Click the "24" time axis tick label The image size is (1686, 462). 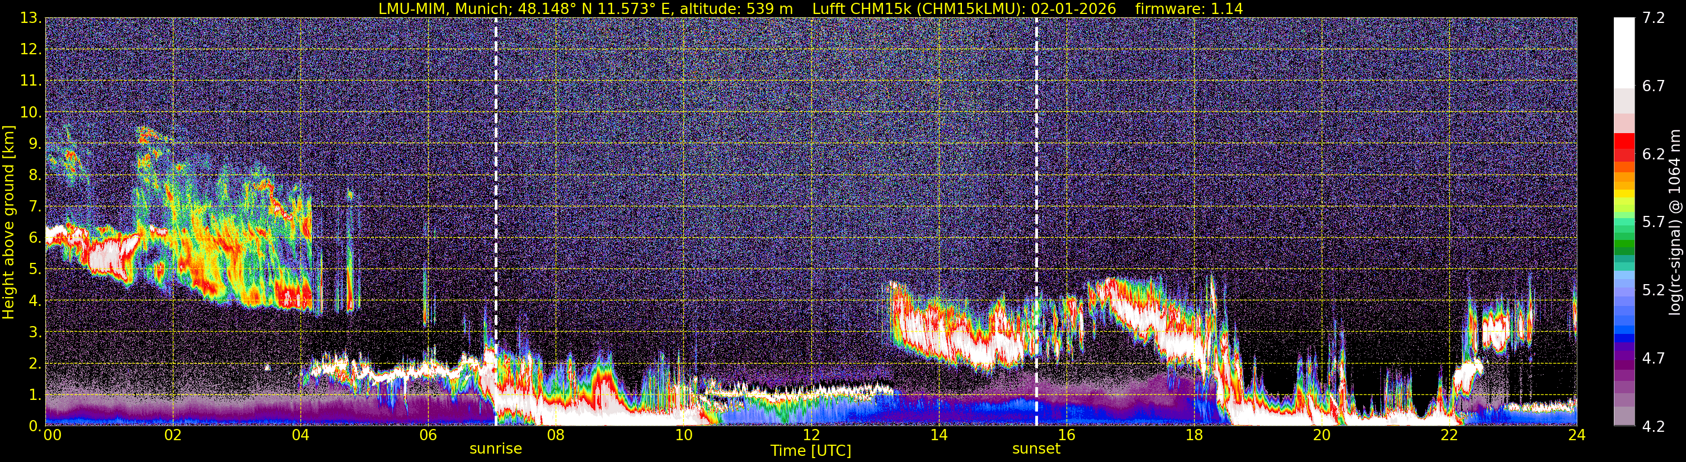tap(1577, 436)
